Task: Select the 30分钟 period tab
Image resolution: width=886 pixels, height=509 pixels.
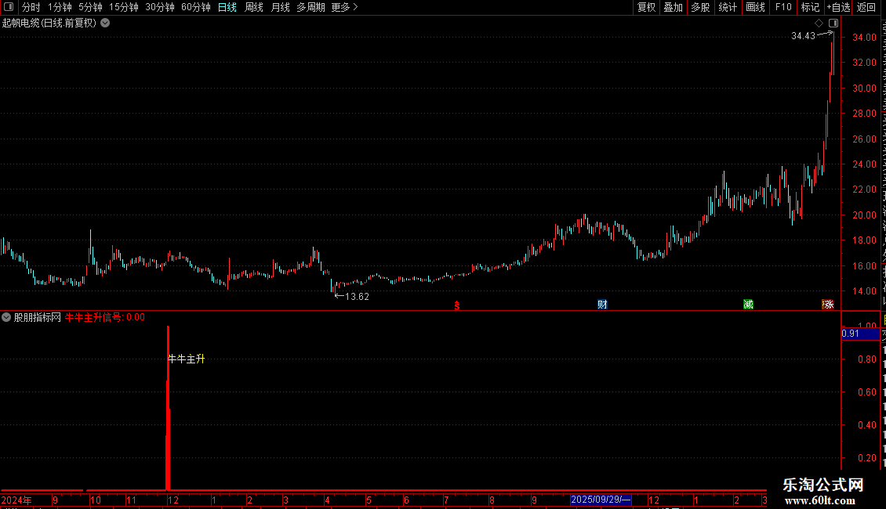Action: [x=160, y=7]
